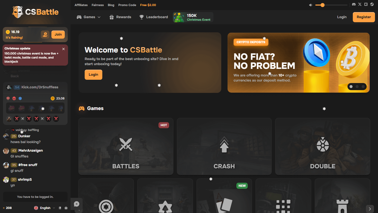Viewport: 378px width, 213px height.
Task: Click the gift icon beside language selector
Action: coord(66,208)
